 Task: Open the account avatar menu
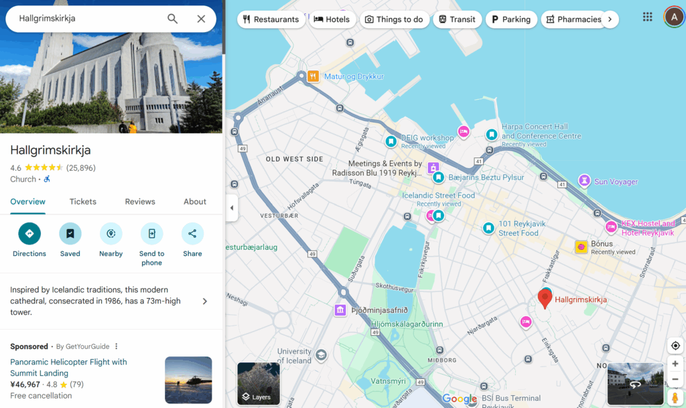674,17
